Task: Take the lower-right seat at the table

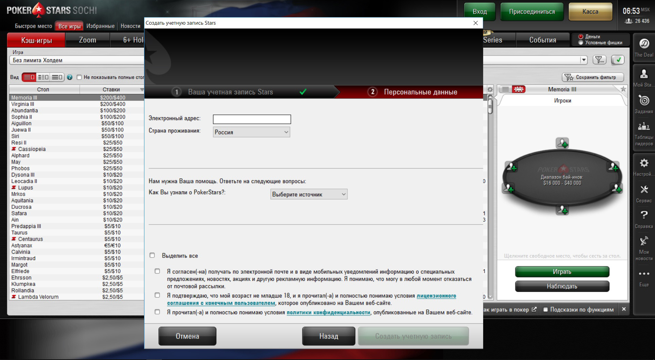Action: pos(617,188)
